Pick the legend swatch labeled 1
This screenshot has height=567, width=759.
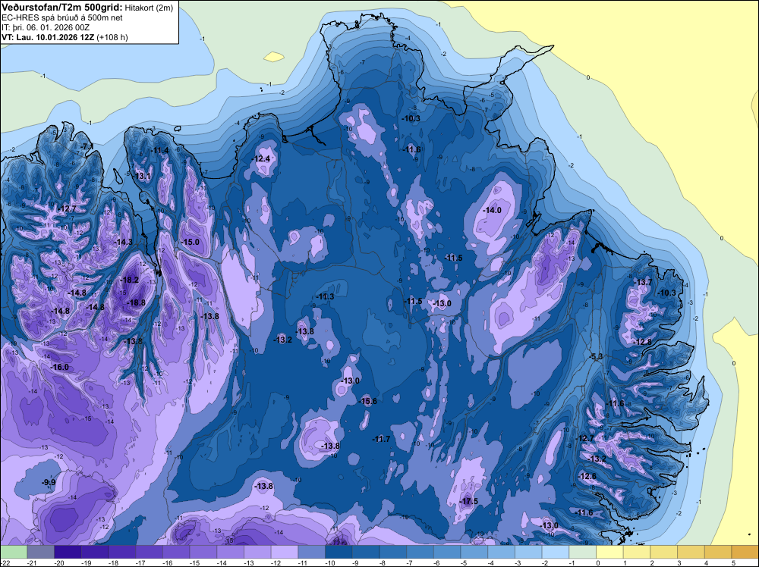[x=637, y=552]
